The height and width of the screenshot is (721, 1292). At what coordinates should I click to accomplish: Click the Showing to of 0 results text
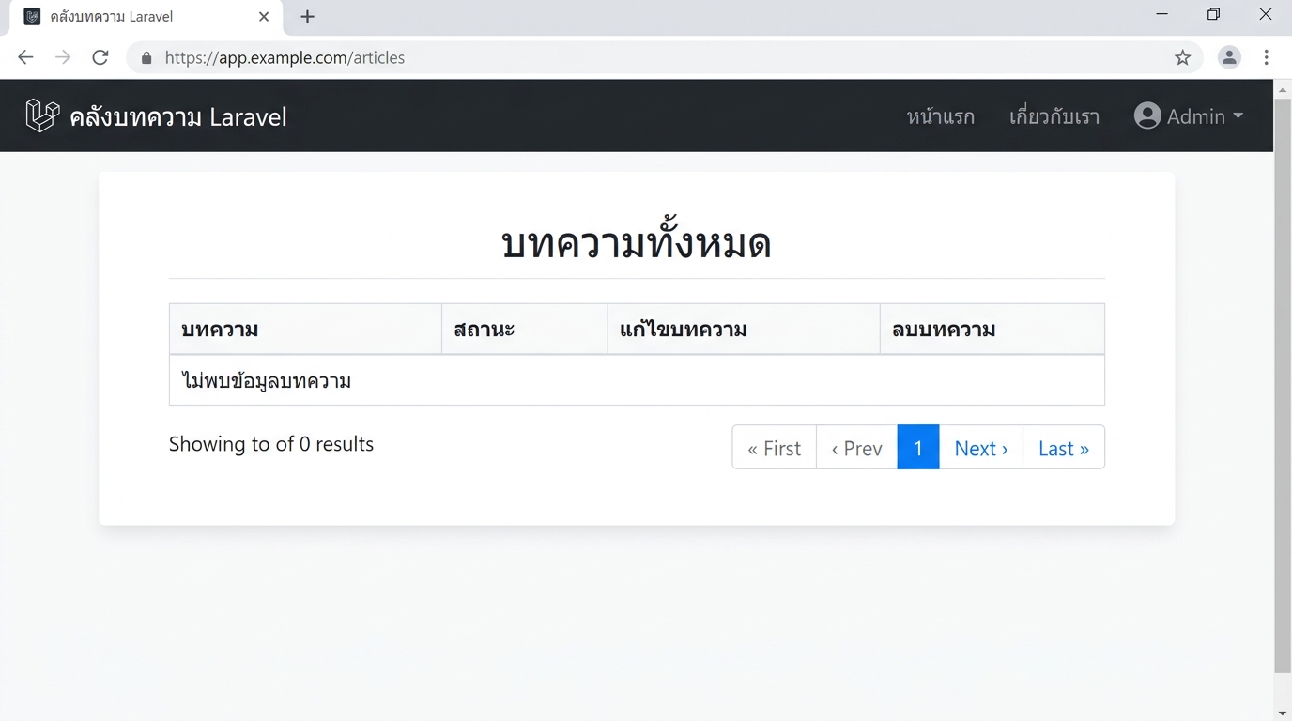point(271,444)
